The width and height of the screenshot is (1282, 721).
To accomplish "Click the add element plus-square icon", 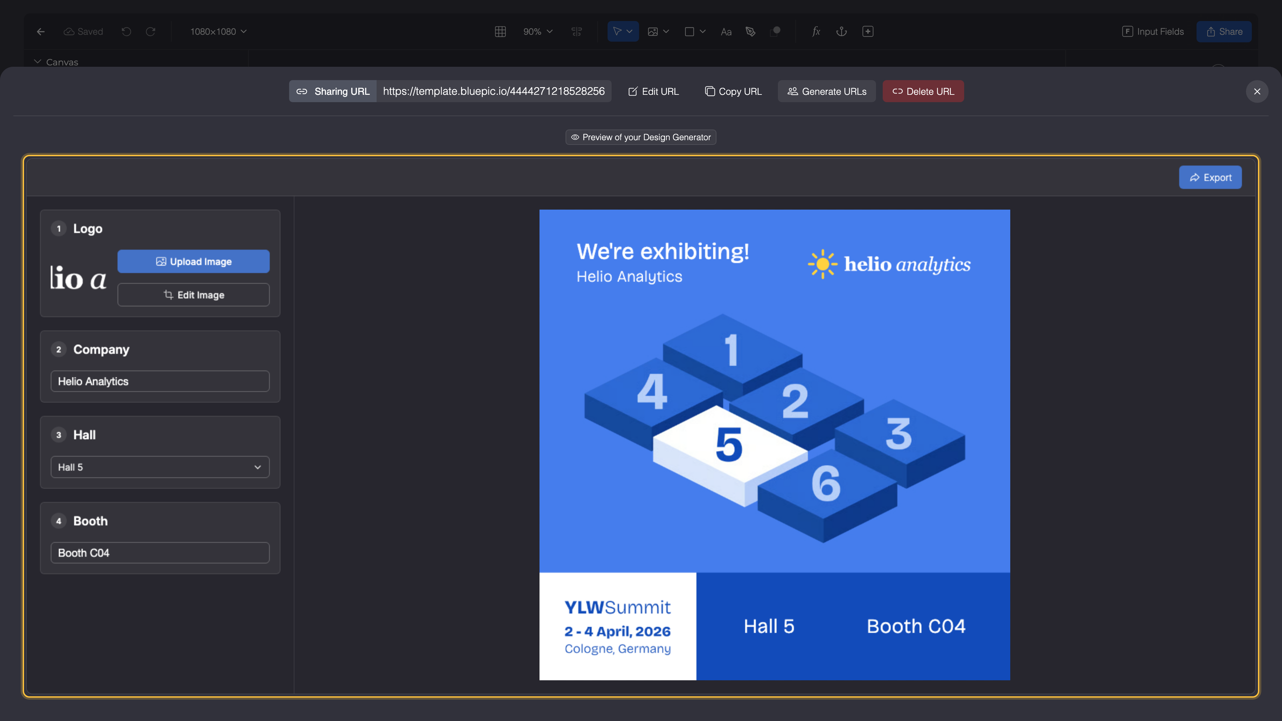I will click(867, 31).
